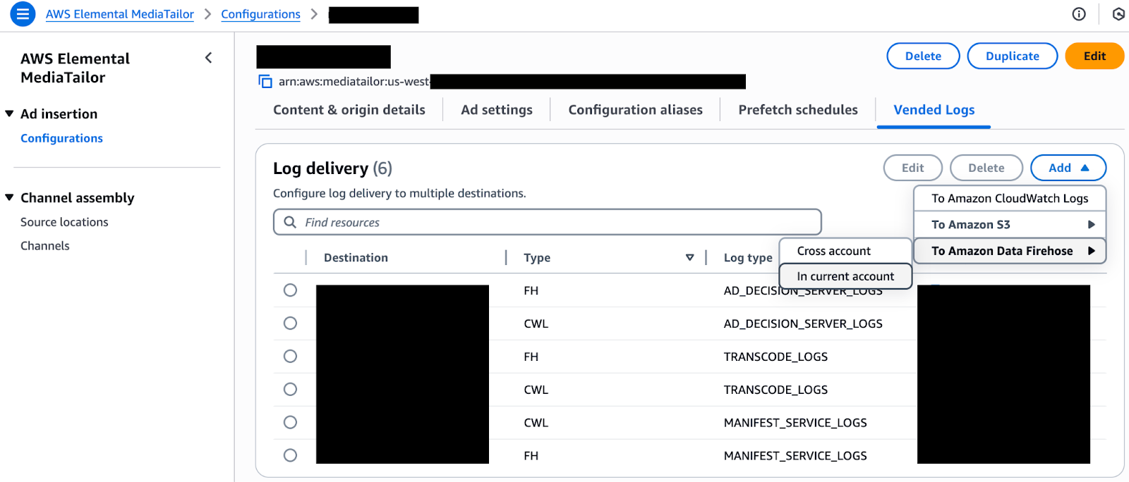
Task: Select the radio button for FH MANIFEST_SERVICE_LOGS row
Action: click(x=290, y=456)
